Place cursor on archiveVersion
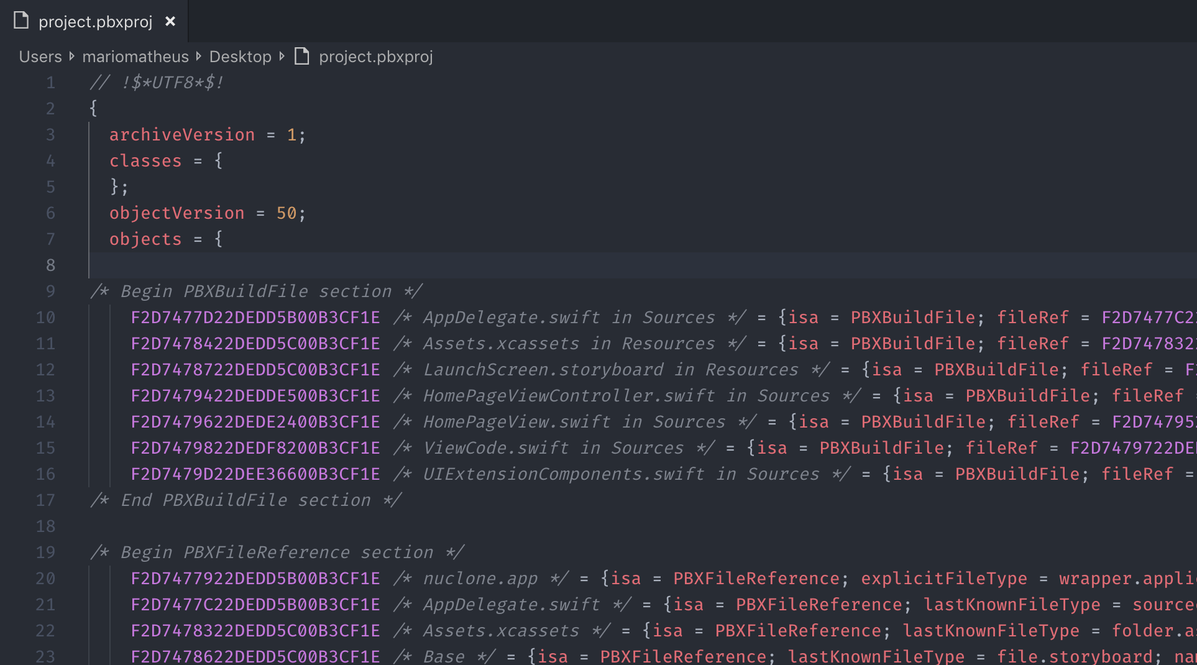1197x665 pixels. 182,135
